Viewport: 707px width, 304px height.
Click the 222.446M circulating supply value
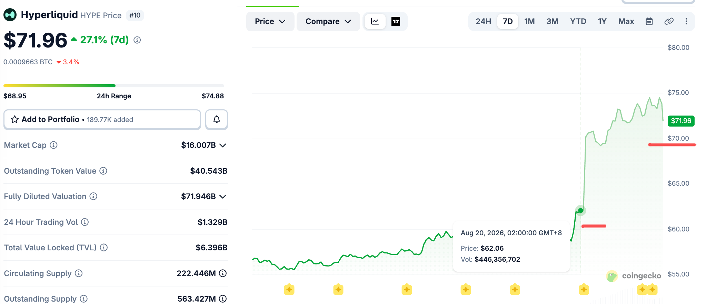[x=196, y=273]
